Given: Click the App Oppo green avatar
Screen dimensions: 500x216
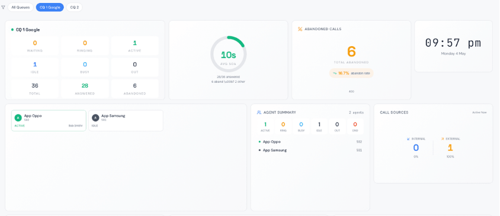Looking at the screenshot, I should [x=18, y=118].
